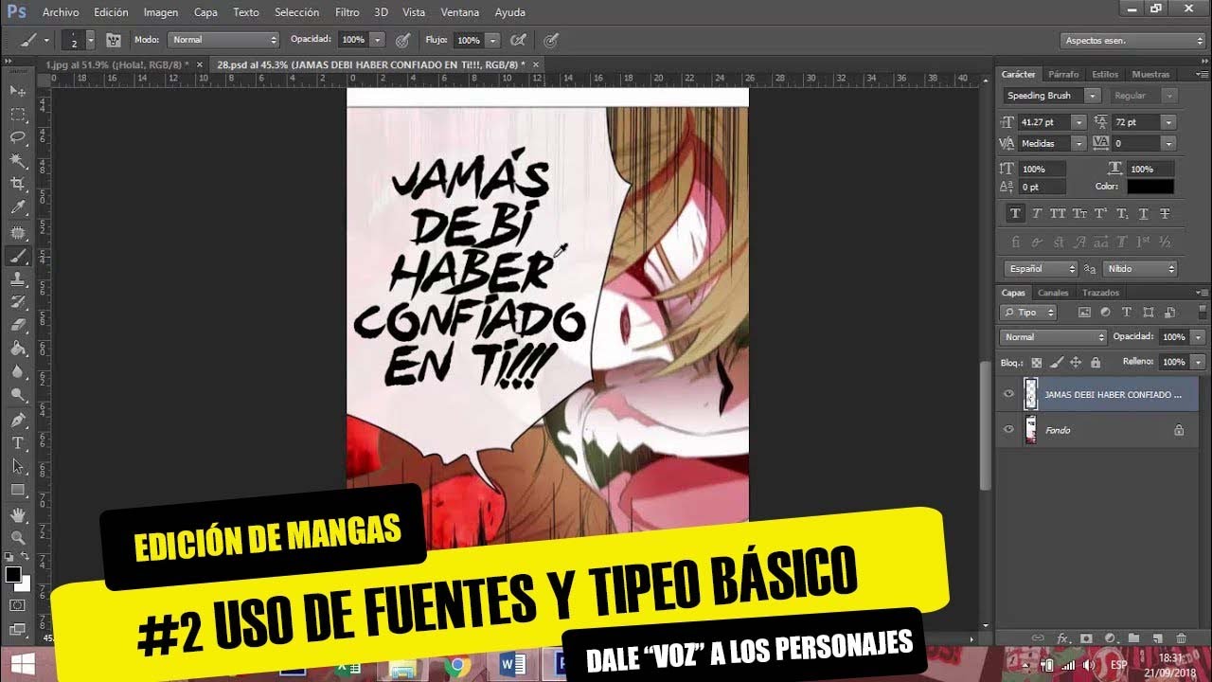Toggle pressure for size icon
Screen dimensions: 1212x682
551,40
